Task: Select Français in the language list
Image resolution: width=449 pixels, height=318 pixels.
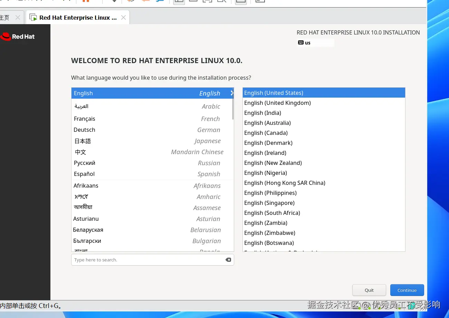Action: point(85,119)
